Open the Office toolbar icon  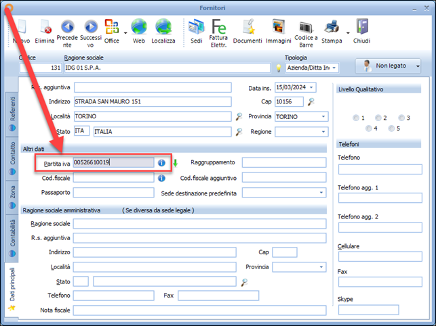pyautogui.click(x=112, y=31)
